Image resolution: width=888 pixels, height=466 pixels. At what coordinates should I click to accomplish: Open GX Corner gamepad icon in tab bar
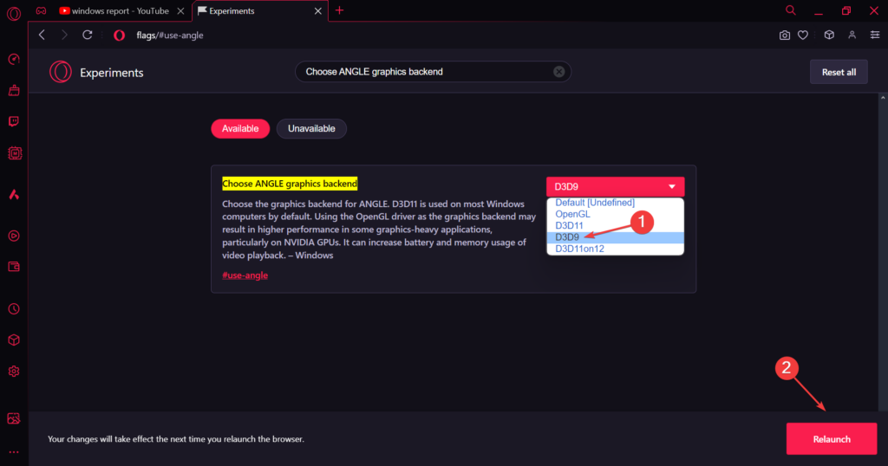42,10
